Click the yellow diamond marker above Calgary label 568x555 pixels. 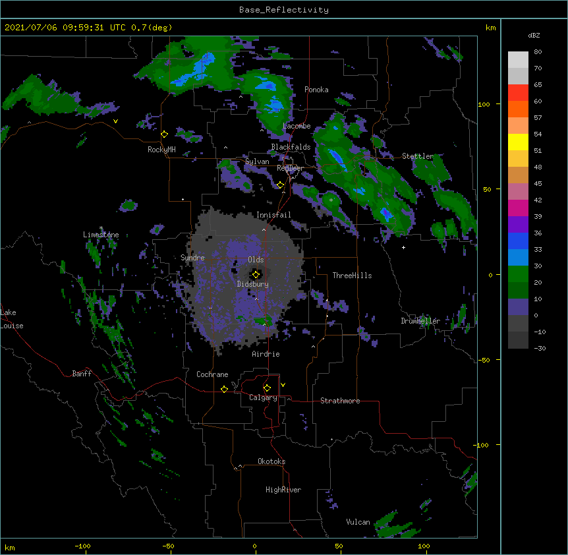point(267,388)
